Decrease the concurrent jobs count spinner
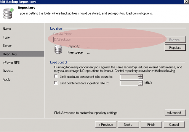Screen dimensions: 189x132 click(x=140, y=78)
